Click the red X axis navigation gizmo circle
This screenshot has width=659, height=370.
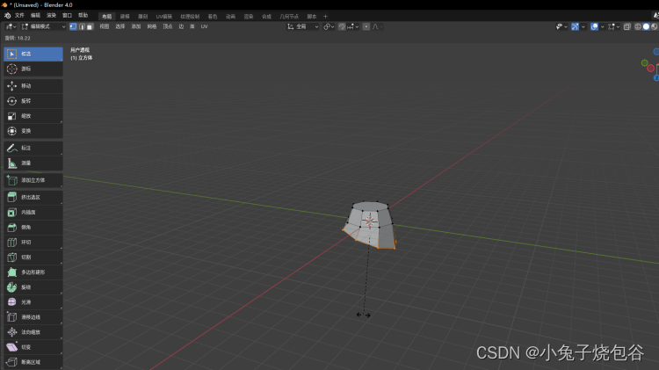pyautogui.click(x=650, y=69)
